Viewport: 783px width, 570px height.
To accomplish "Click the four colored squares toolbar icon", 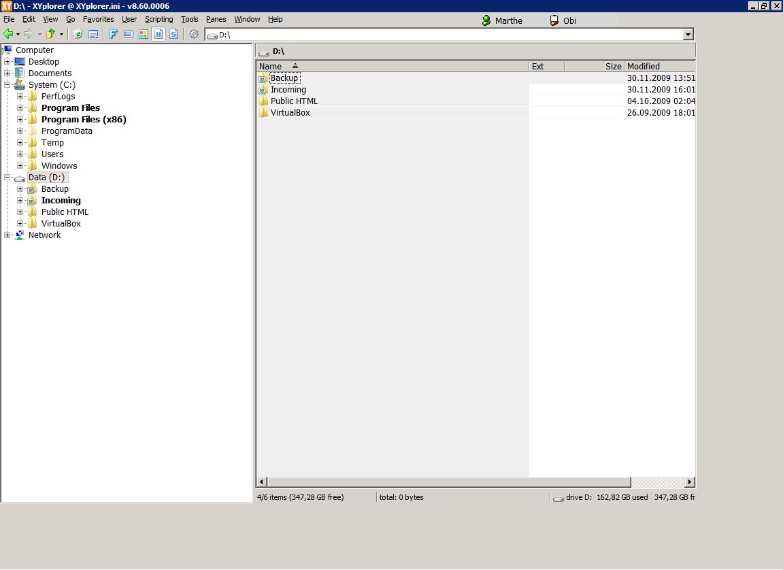I will point(144,34).
